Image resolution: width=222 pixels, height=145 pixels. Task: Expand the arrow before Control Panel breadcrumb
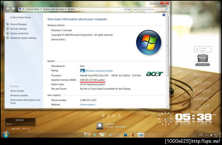(x=24, y=9)
